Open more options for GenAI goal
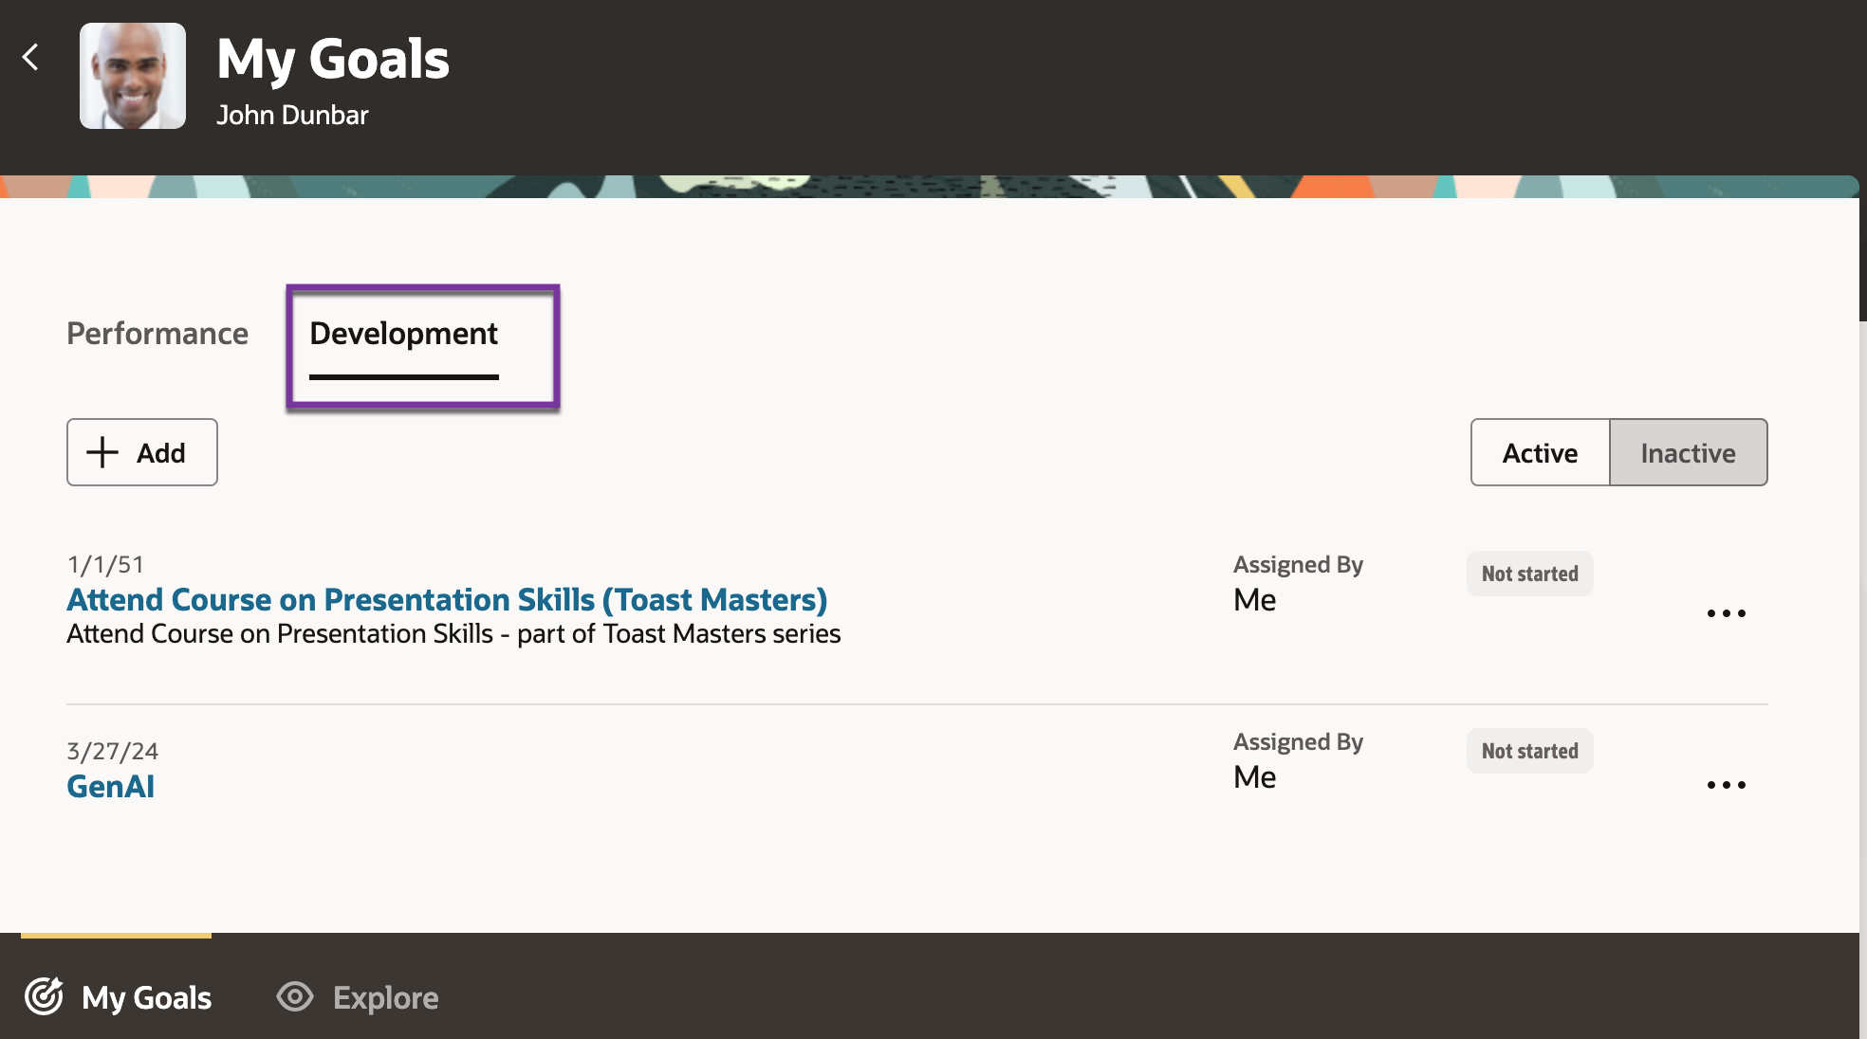 click(1726, 785)
